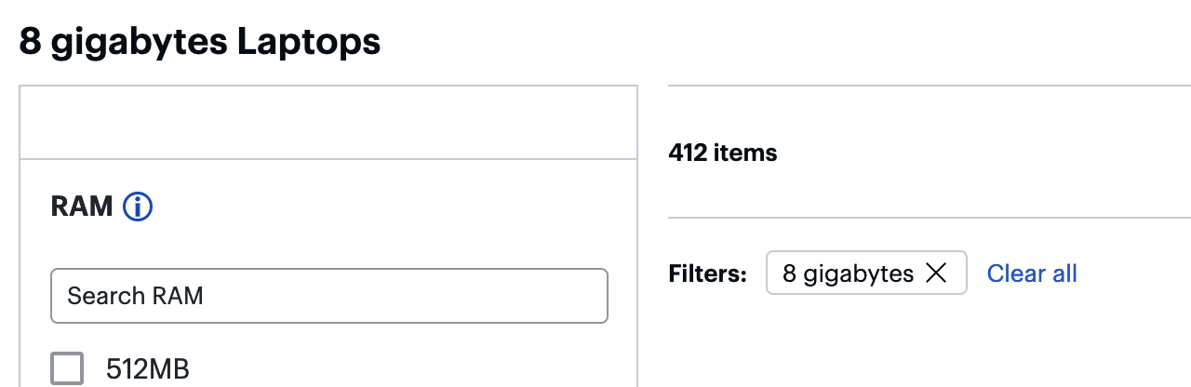This screenshot has height=387, width=1191.
Task: Click the 412 items count
Action: (x=722, y=153)
